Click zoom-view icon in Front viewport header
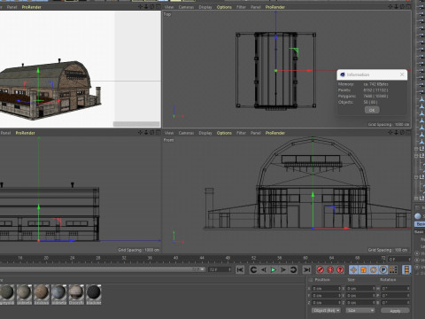425x319 pixels. 397,133
